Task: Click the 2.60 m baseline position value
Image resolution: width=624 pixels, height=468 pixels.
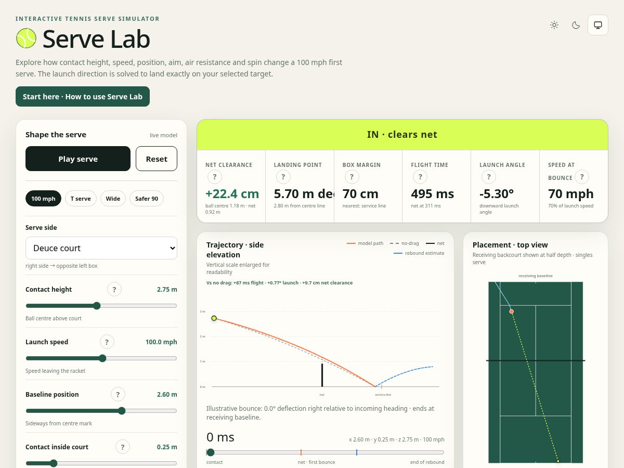Action: click(x=167, y=395)
